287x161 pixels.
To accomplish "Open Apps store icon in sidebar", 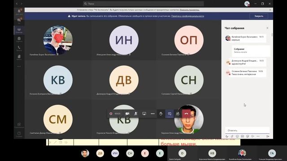I will 19,125.
